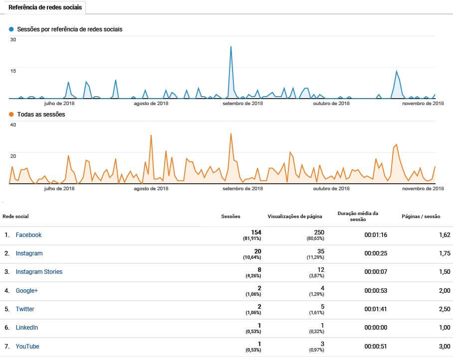
Task: Open the Instagram row link
Action: [x=29, y=253]
